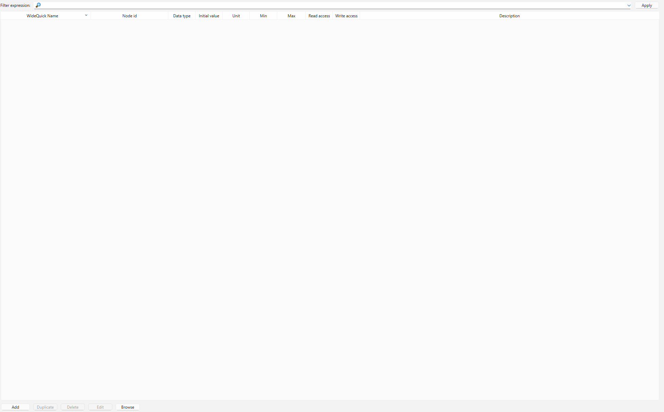
Task: Sort the table by Description
Action: tap(509, 16)
